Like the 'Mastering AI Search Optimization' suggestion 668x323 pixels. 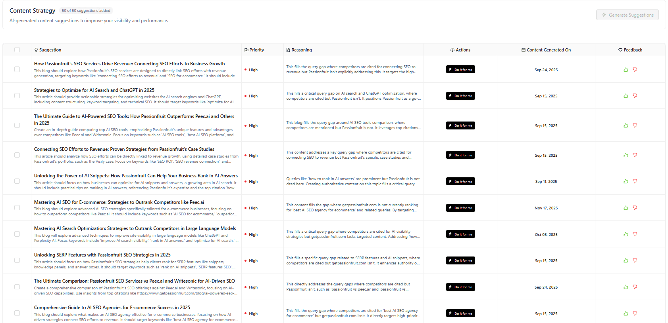(626, 234)
